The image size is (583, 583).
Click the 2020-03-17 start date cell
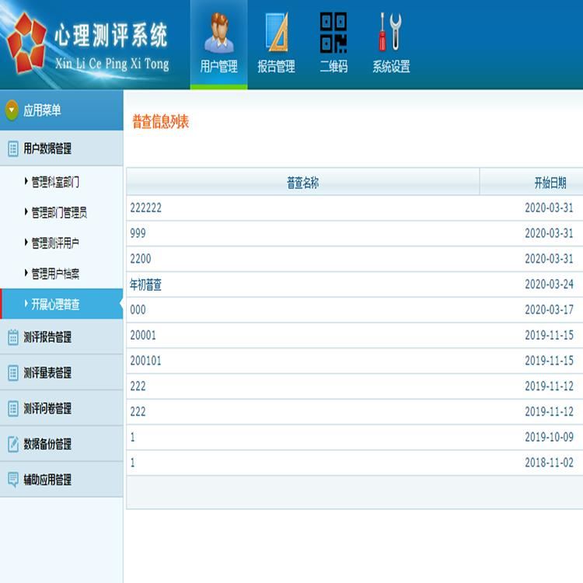click(x=549, y=309)
